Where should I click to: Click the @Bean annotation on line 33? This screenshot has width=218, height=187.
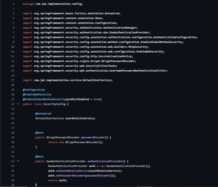pos(39,156)
